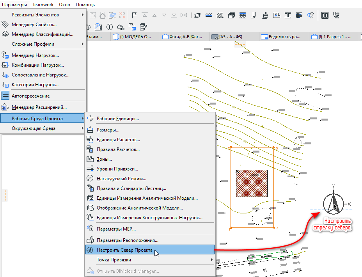Click the Zone Categories toolbar icon

click(276, 16)
